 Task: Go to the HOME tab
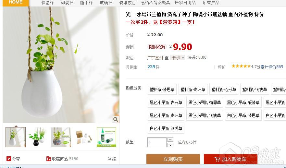coord(16,3)
